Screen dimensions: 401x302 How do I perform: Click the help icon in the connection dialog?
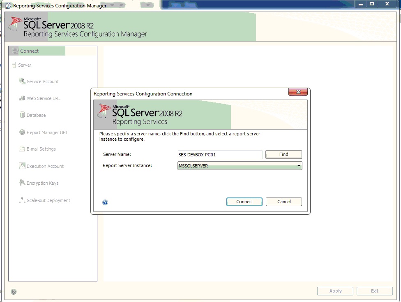[106, 202]
